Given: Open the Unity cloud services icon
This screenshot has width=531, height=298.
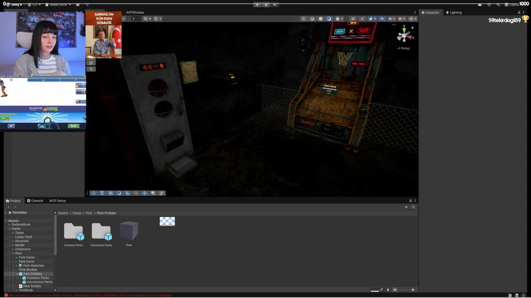Looking at the screenshot, I should [x=480, y=5].
